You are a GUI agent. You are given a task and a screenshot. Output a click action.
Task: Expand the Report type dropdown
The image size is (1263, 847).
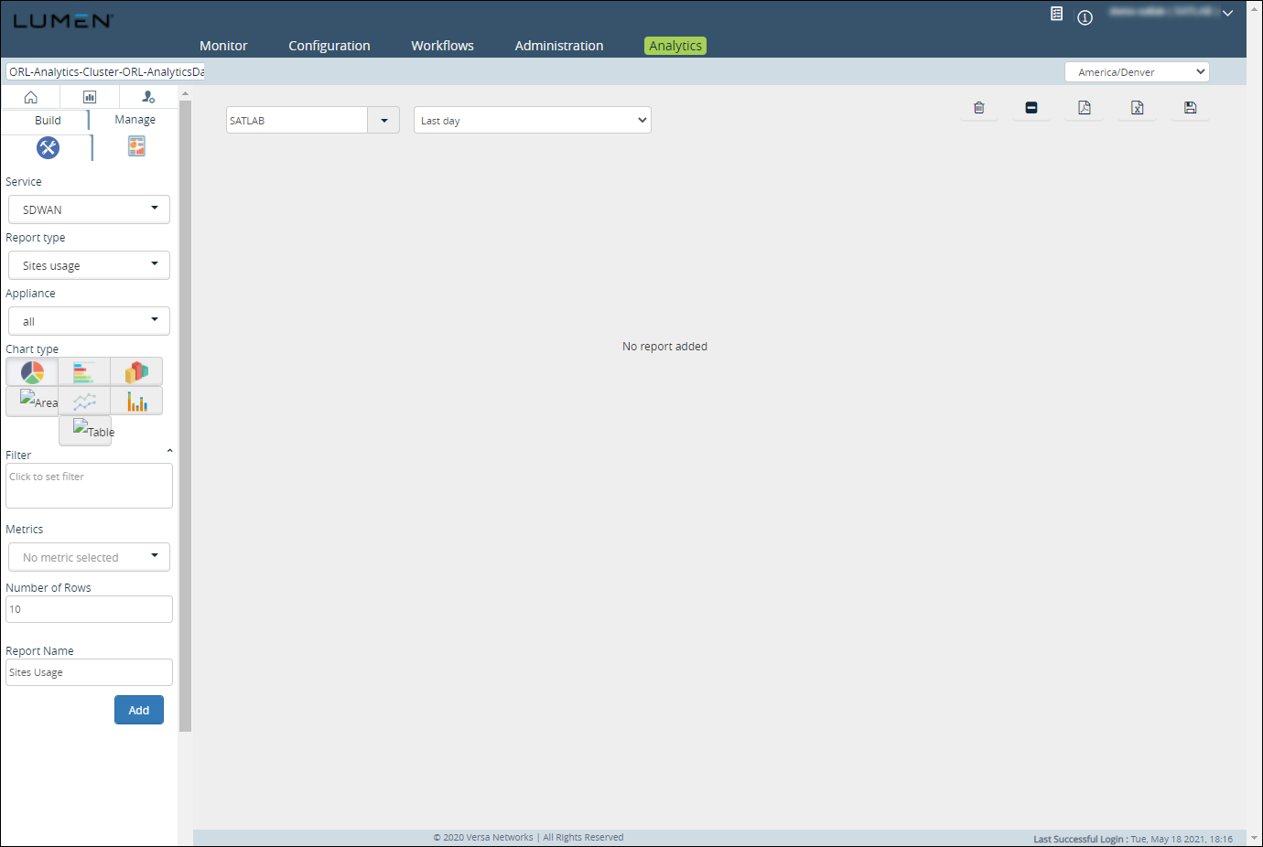pyautogui.click(x=88, y=264)
